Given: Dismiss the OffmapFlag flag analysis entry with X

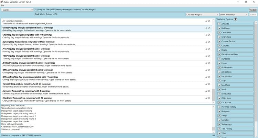Looking at the screenshot, I should 209,70.
